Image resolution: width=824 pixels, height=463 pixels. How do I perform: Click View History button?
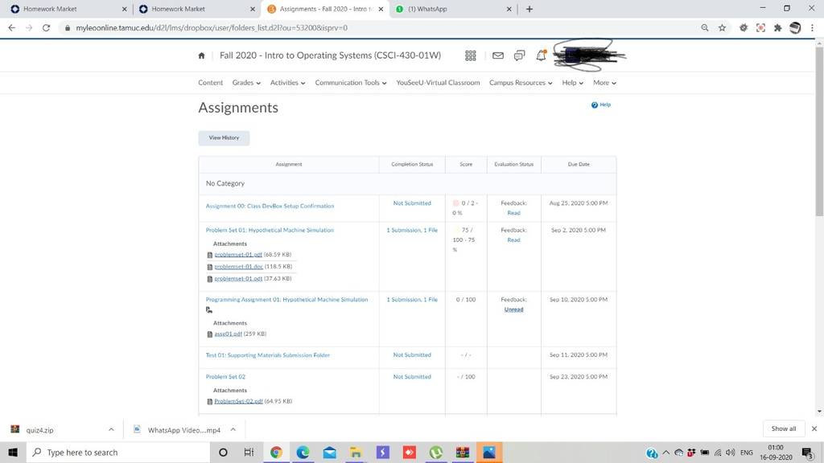click(224, 138)
